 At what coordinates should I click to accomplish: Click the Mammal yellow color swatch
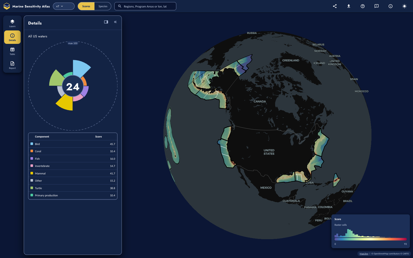tap(32, 173)
